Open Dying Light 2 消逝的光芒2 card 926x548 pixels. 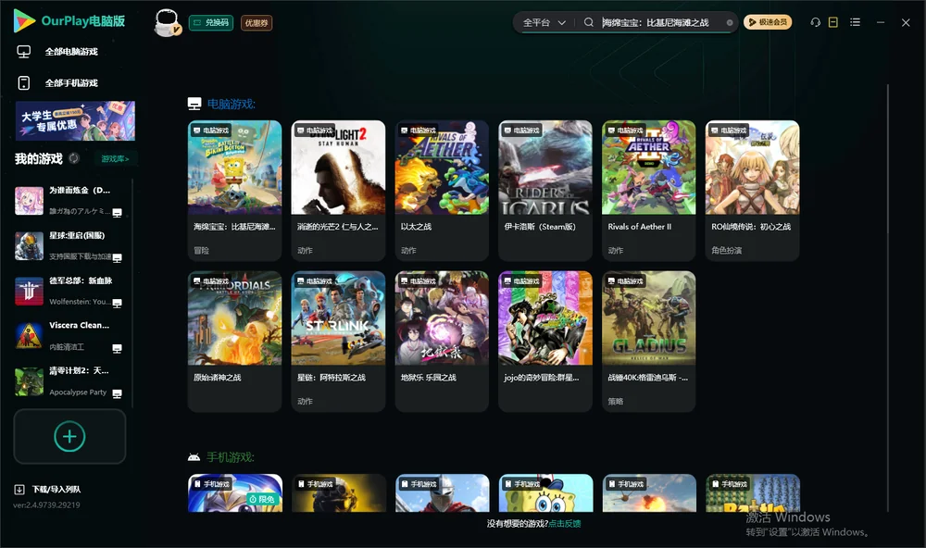tap(338, 190)
